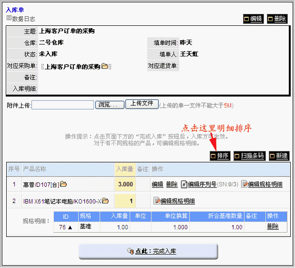Click 编辑规格明细 icon in row 1

point(244,184)
